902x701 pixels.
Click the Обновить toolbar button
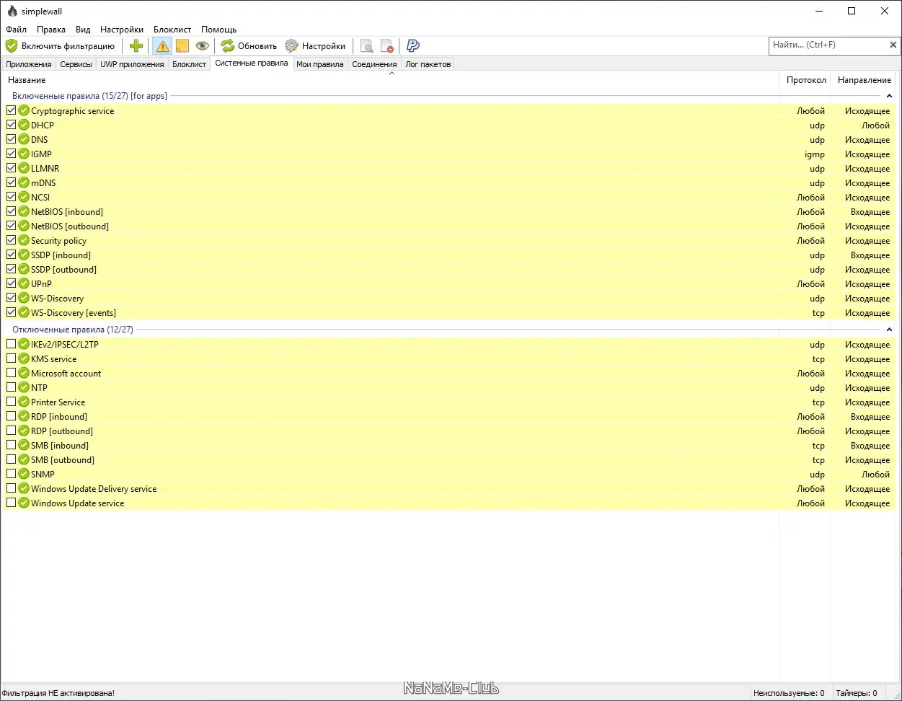[249, 46]
